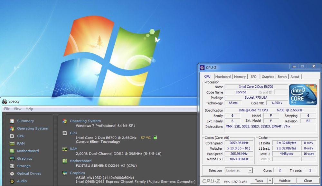Click the Close button at CPU-Z bottom
Image resolution: width=322 pixels, height=186 pixels.
coord(308,181)
